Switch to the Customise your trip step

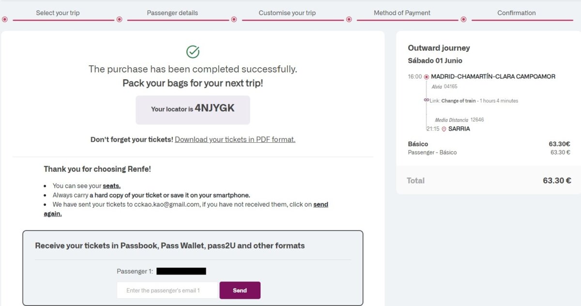tap(287, 13)
